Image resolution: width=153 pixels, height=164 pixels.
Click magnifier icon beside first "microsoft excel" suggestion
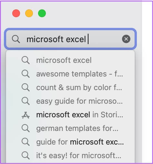(x=25, y=60)
